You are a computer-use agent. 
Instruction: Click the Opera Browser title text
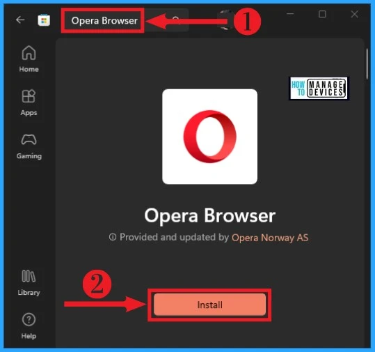[x=209, y=215]
